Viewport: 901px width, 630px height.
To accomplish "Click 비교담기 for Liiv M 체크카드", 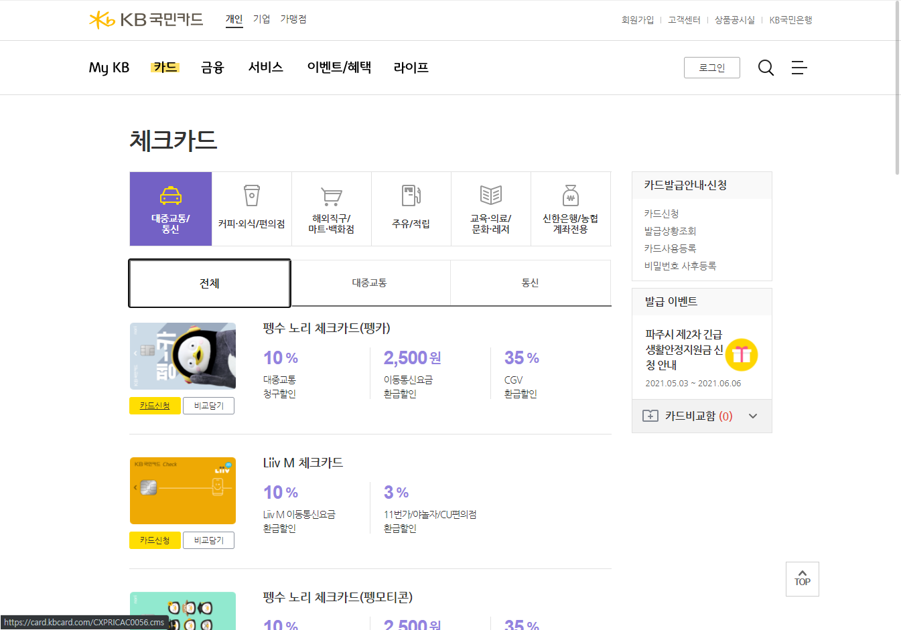I will tap(208, 540).
